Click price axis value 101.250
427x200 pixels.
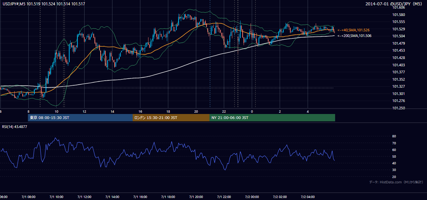coord(399,108)
